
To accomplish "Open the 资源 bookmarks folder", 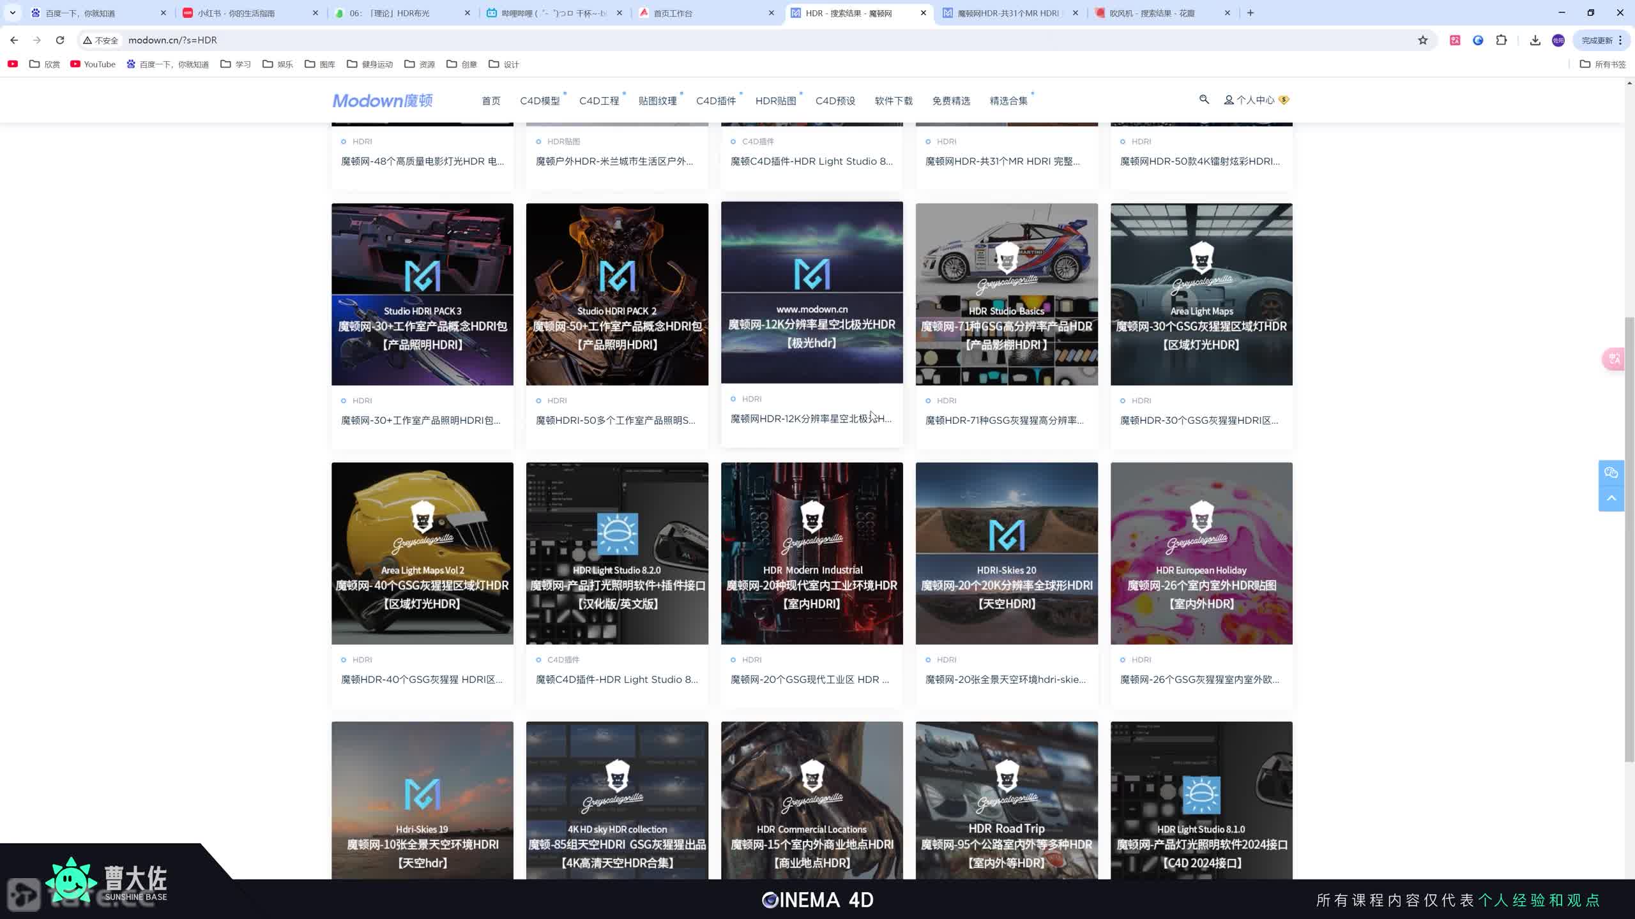I will click(x=420, y=64).
